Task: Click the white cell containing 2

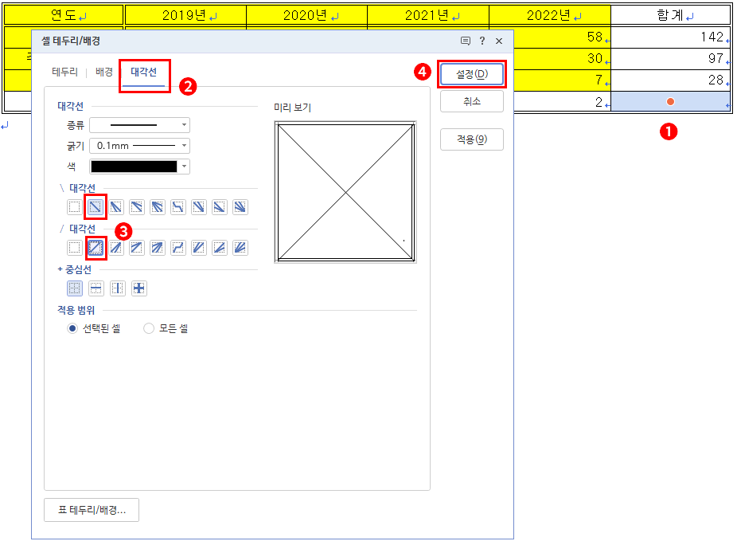Action: pyautogui.click(x=562, y=102)
